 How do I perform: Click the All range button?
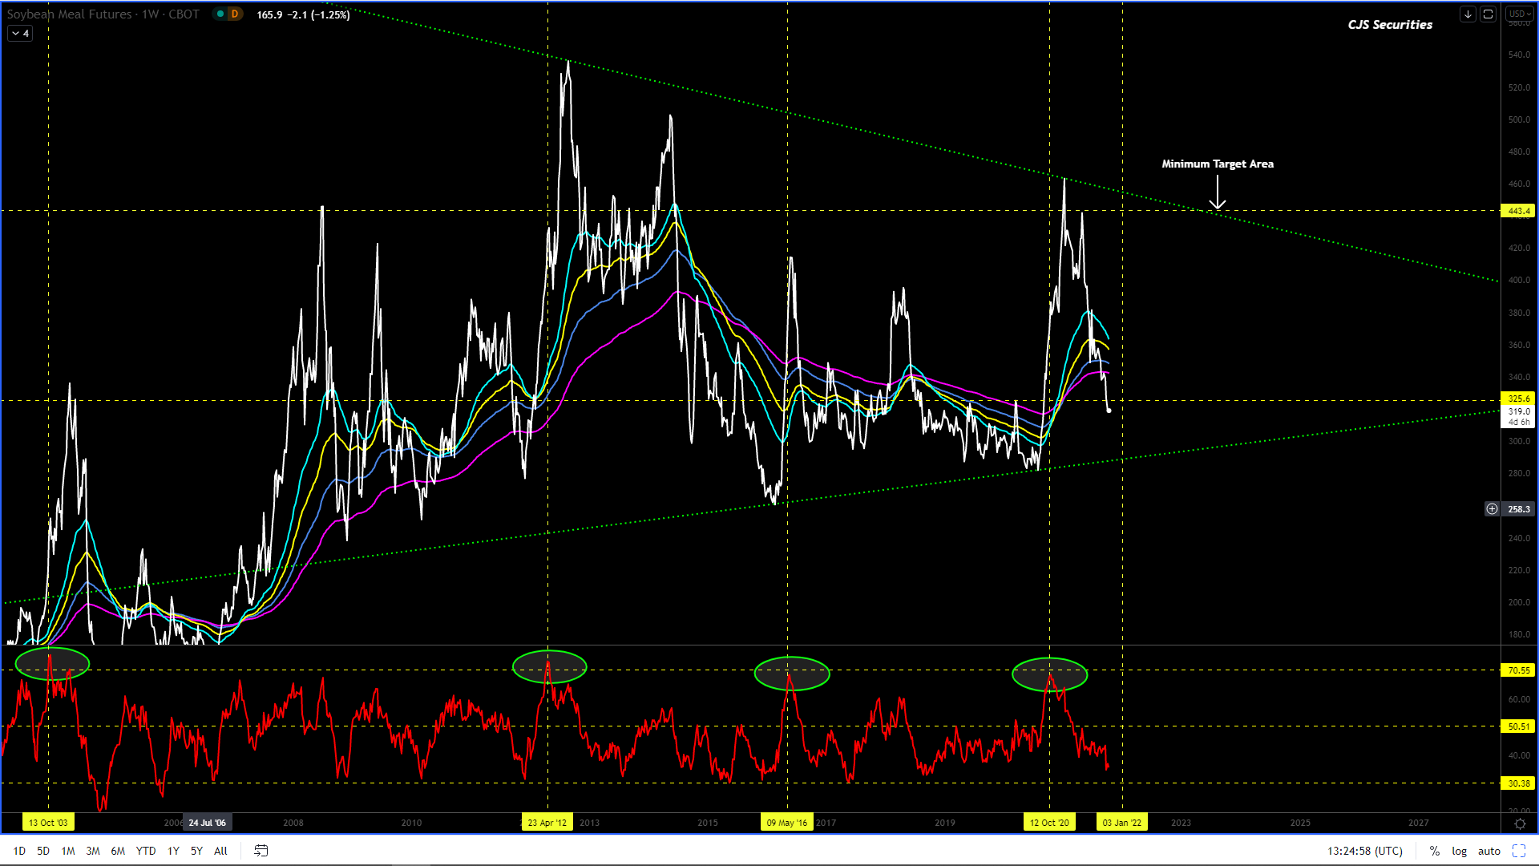220,851
